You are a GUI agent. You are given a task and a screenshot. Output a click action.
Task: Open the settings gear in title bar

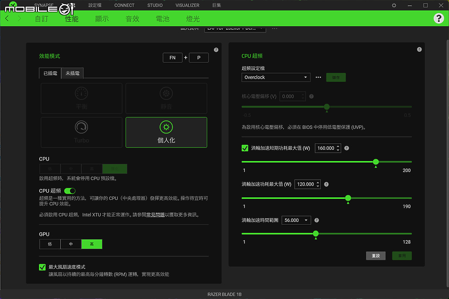point(394,6)
